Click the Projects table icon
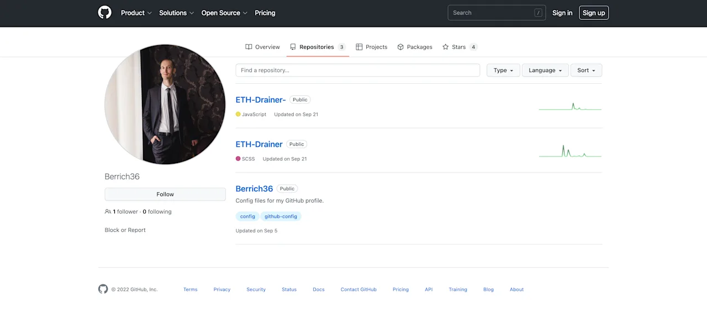This screenshot has width=707, height=313. point(359,47)
